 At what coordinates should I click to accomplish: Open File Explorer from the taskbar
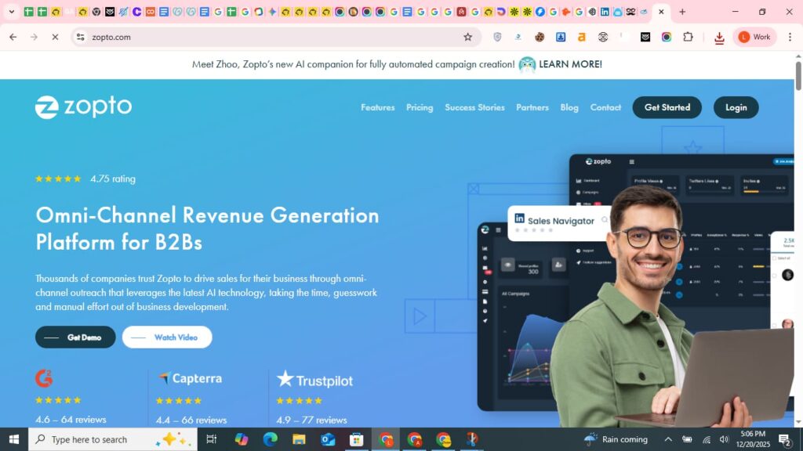[x=299, y=439]
